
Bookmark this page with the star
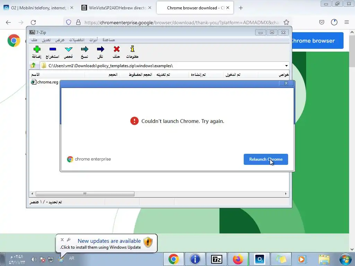[286, 22]
